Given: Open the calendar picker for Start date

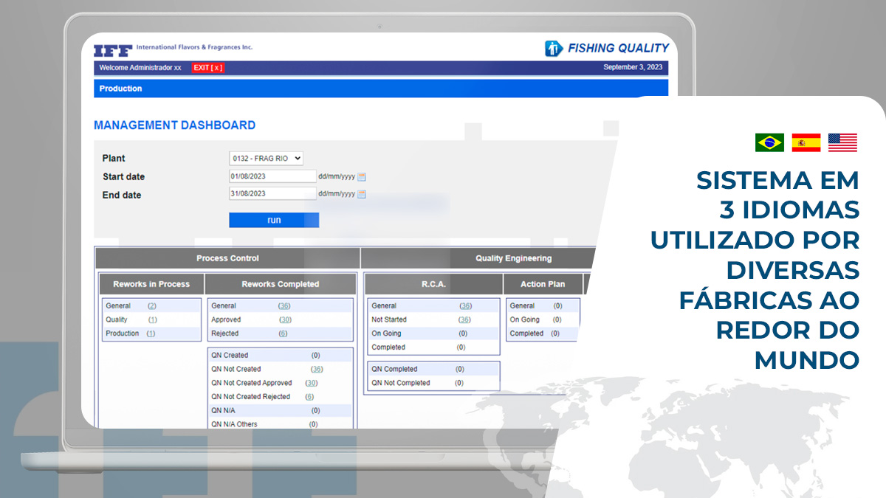Looking at the screenshot, I should (x=361, y=176).
